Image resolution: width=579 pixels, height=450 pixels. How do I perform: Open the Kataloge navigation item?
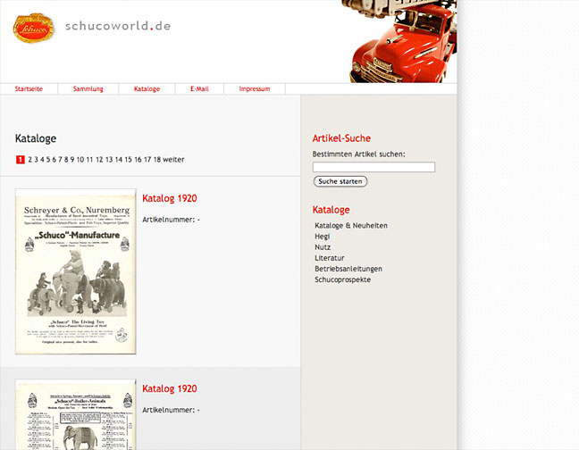(x=147, y=89)
